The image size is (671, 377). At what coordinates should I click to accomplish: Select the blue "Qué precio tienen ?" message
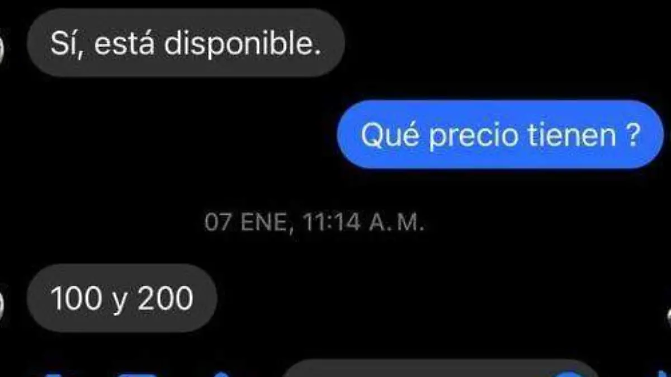pos(500,135)
